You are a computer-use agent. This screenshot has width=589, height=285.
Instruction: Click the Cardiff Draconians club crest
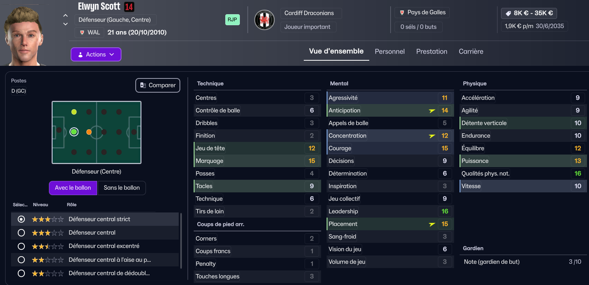tap(264, 20)
